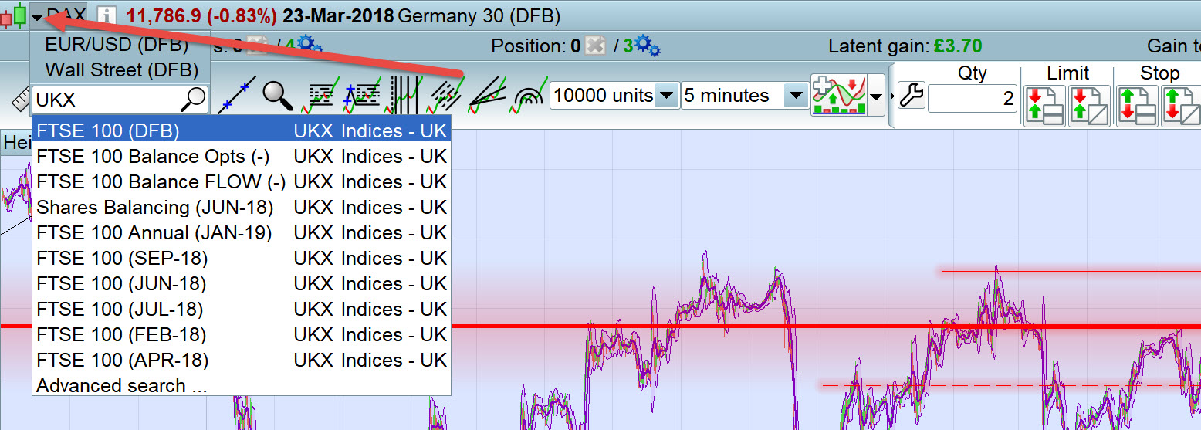Select EUR/USD (DFB) from recent instruments

coord(117,44)
